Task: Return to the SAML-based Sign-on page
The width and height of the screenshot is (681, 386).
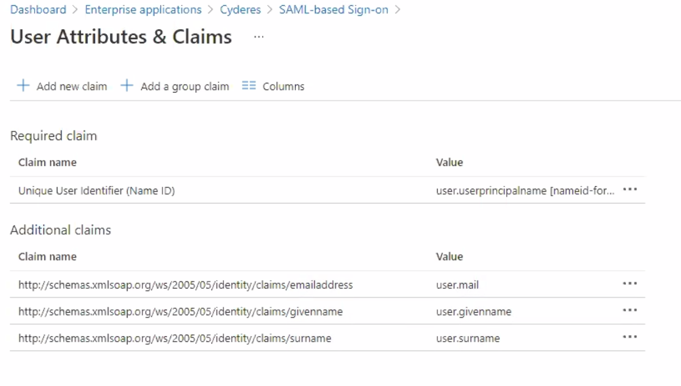Action: tap(333, 10)
